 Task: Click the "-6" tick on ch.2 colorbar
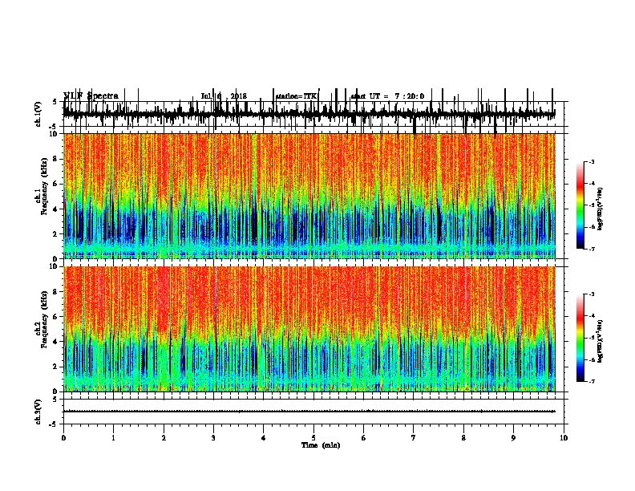point(591,359)
